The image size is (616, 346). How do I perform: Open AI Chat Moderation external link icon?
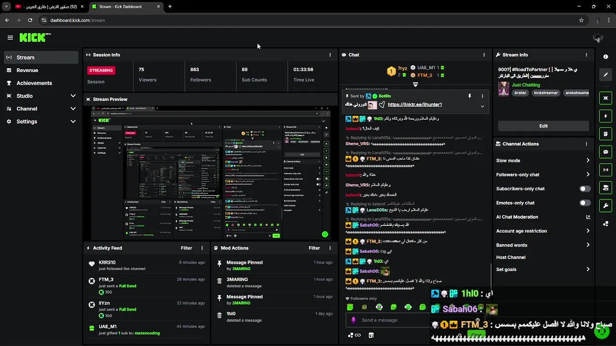coord(588,217)
